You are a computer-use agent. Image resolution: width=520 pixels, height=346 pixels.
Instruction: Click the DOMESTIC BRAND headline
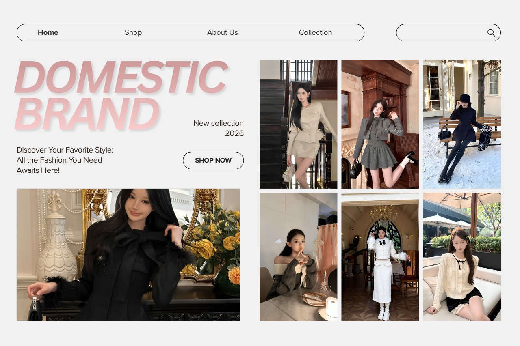[x=121, y=95]
